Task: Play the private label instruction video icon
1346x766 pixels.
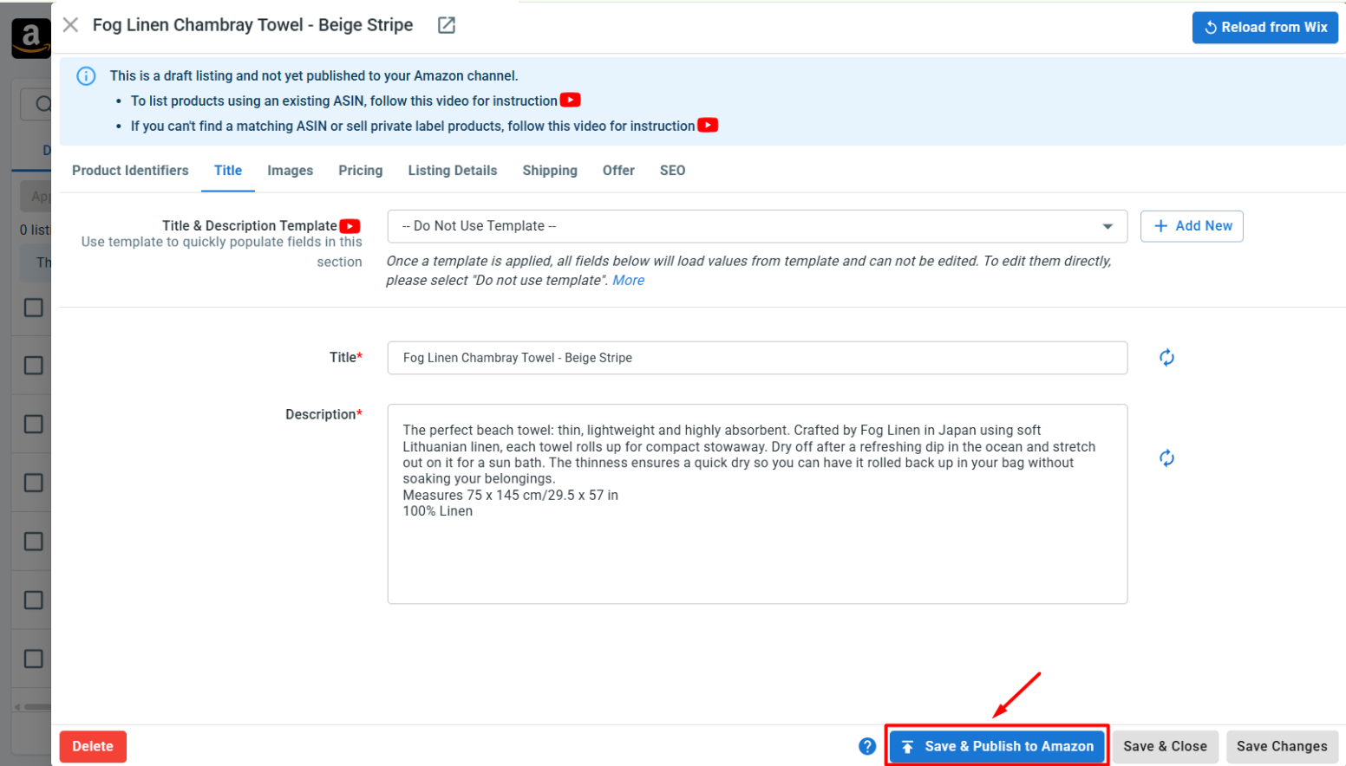Action: (x=708, y=125)
